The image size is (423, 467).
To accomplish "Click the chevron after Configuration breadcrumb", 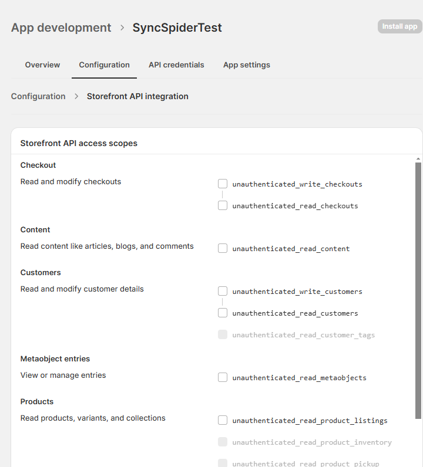I will tap(76, 96).
